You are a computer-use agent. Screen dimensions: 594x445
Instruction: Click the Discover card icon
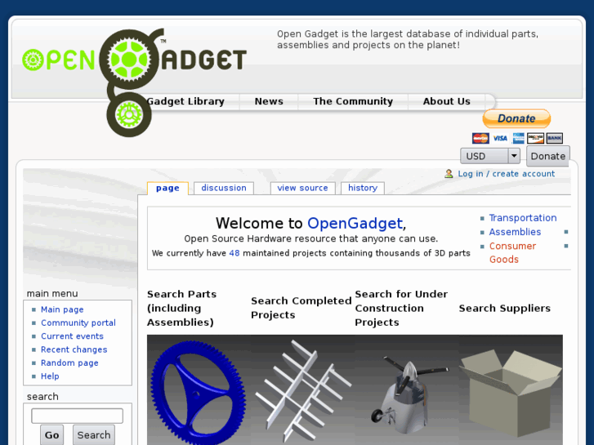(x=536, y=138)
